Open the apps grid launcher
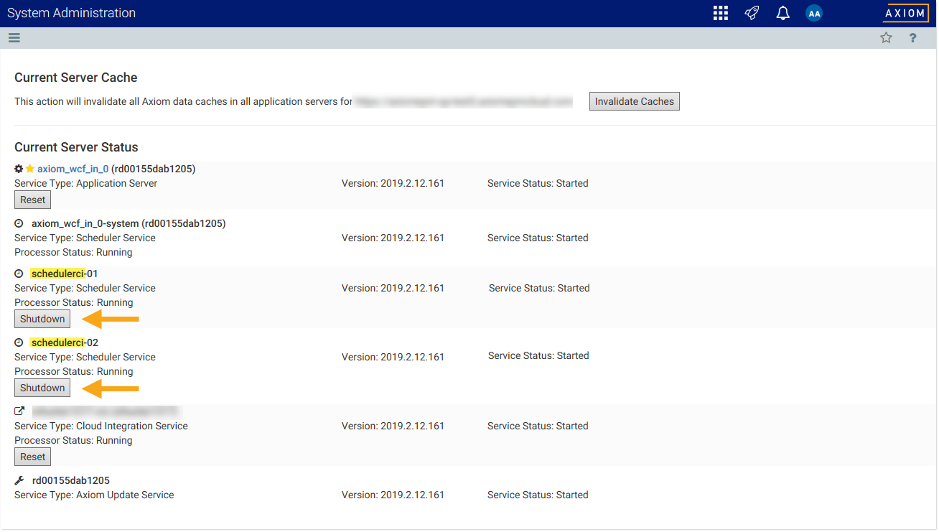The image size is (939, 532). tap(720, 13)
